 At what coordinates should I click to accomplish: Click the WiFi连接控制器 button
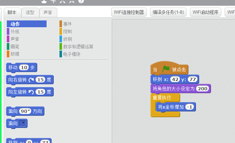pyautogui.click(x=129, y=12)
